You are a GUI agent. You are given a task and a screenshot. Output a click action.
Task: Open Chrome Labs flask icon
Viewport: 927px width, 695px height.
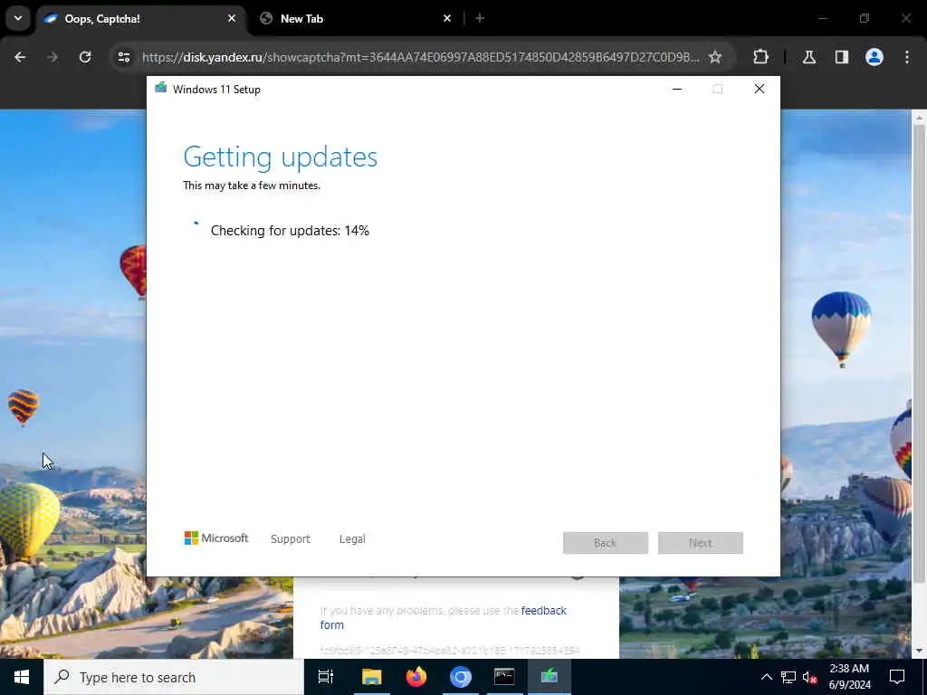[809, 57]
